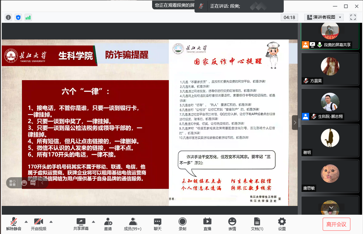Enter full screen mode via top-right icon
Viewport: 363px width, 234px height.
(353, 17)
